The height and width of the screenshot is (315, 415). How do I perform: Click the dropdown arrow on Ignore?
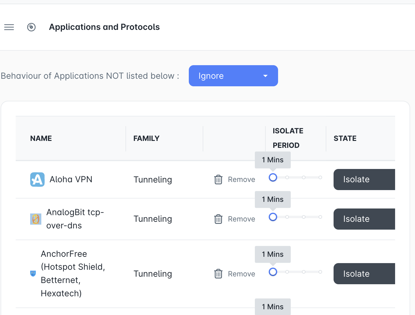coord(265,76)
